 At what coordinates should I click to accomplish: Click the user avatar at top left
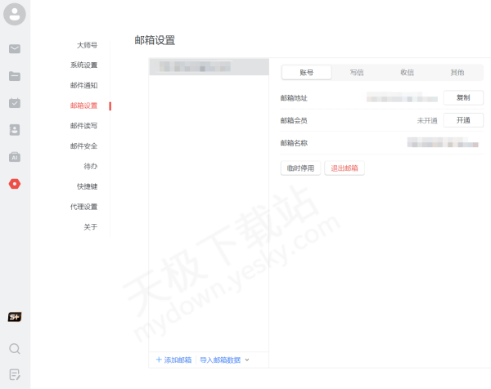coord(15,14)
